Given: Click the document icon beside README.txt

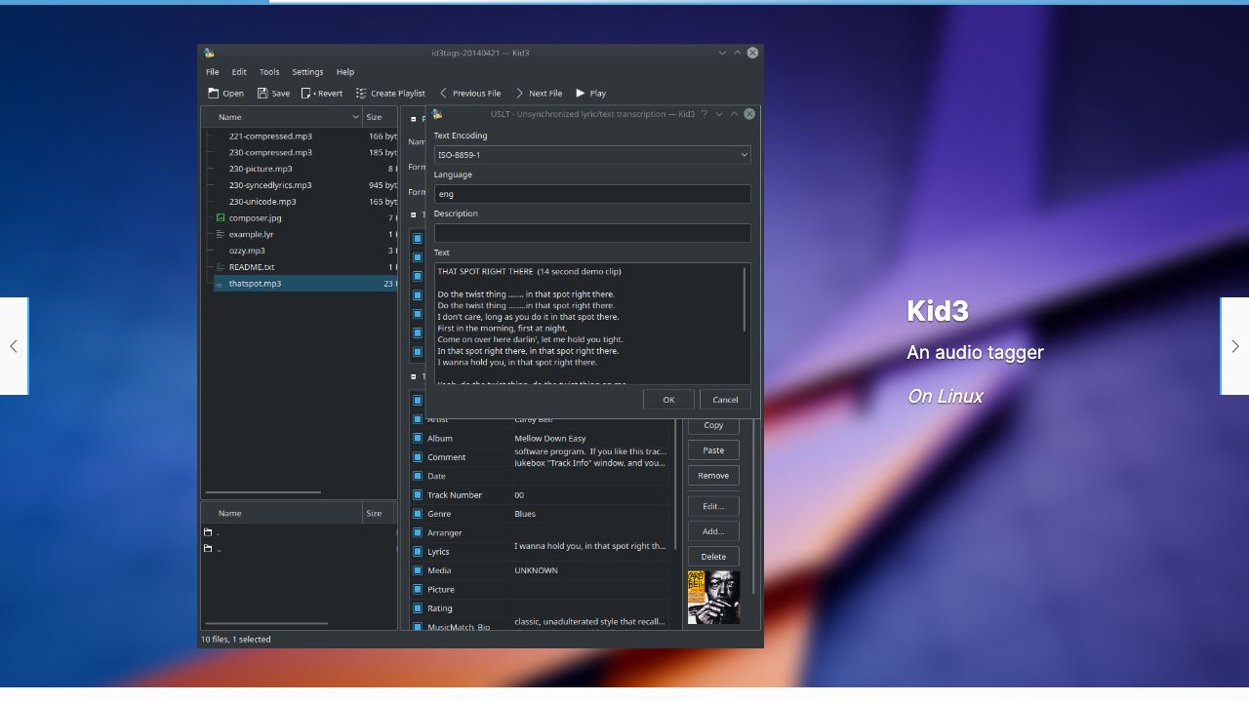Looking at the screenshot, I should pyautogui.click(x=221, y=267).
